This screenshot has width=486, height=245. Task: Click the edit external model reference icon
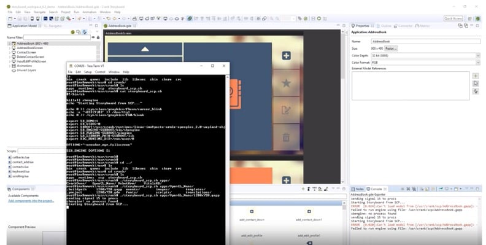476,84
